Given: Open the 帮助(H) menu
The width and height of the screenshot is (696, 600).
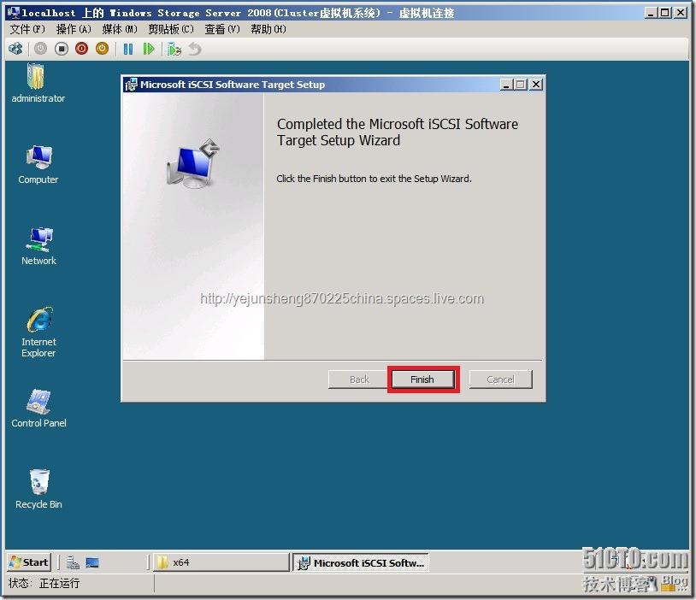Looking at the screenshot, I should (268, 29).
